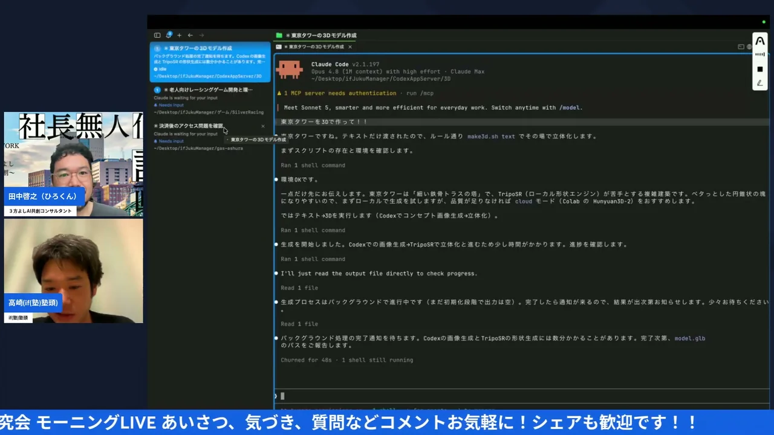Select the 東京タワーの3Dモデル作成 session in sidebar

[210, 62]
